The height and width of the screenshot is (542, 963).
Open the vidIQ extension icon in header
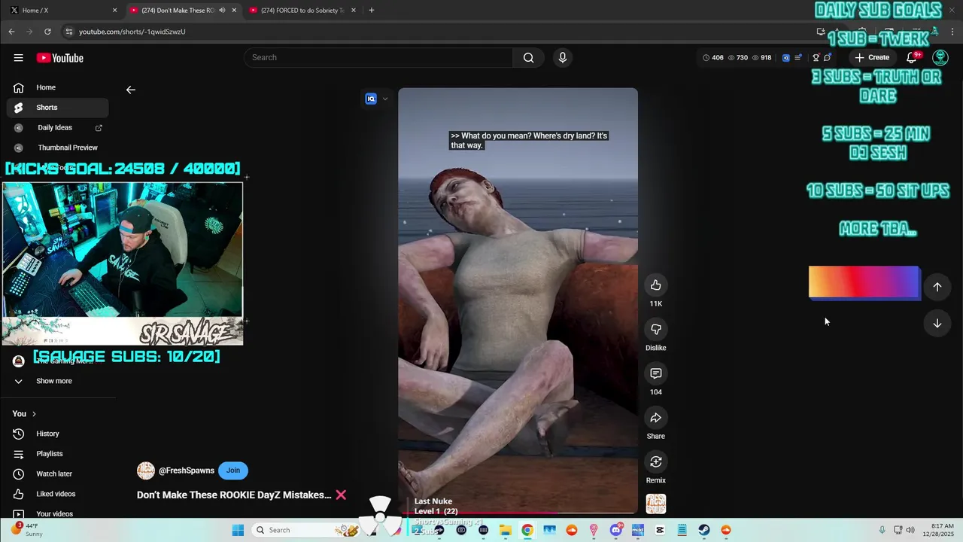click(786, 58)
